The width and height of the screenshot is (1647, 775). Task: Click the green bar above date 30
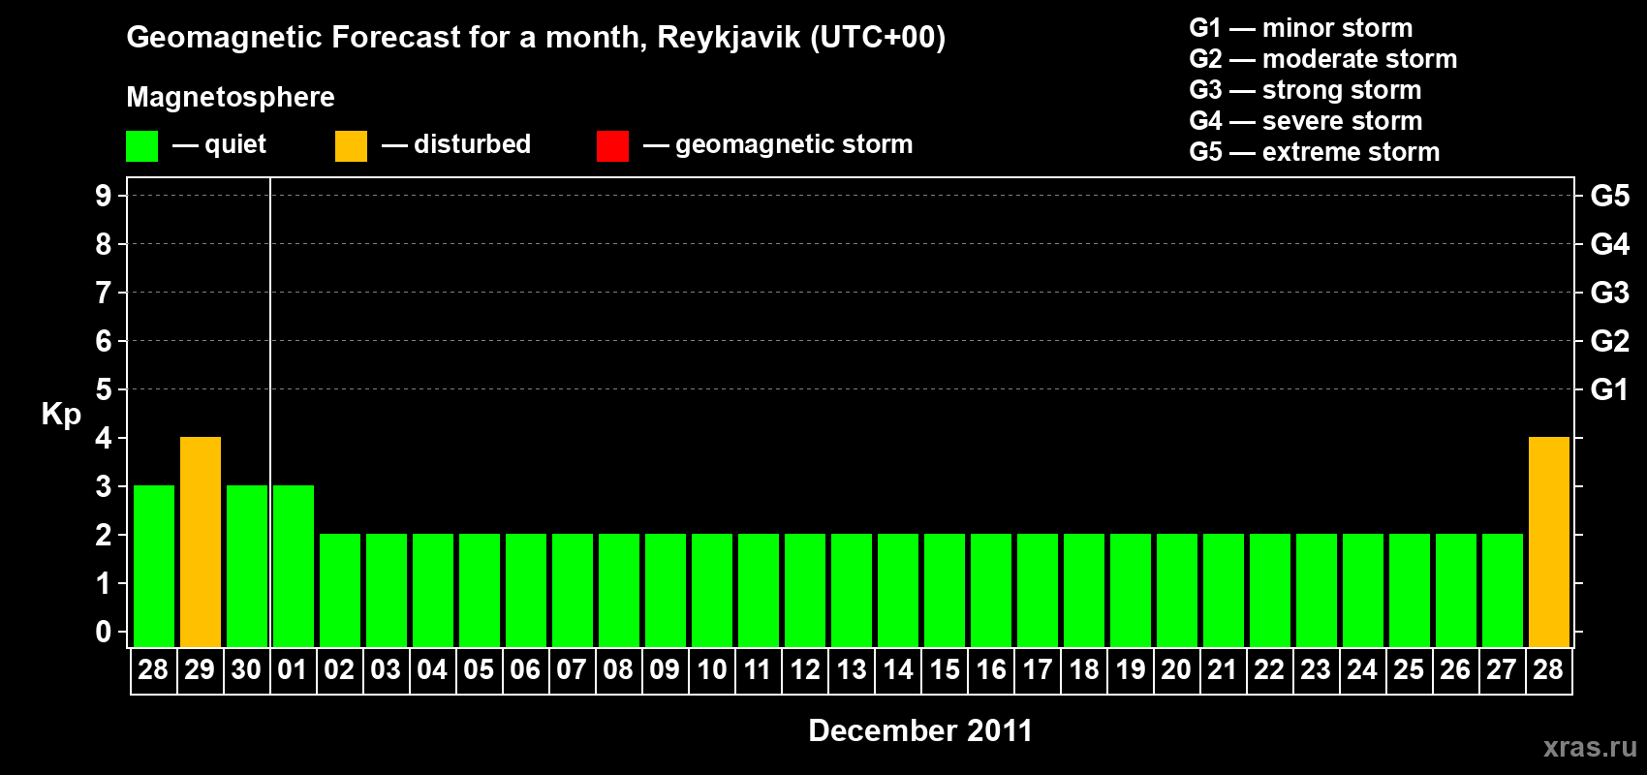[x=247, y=567]
